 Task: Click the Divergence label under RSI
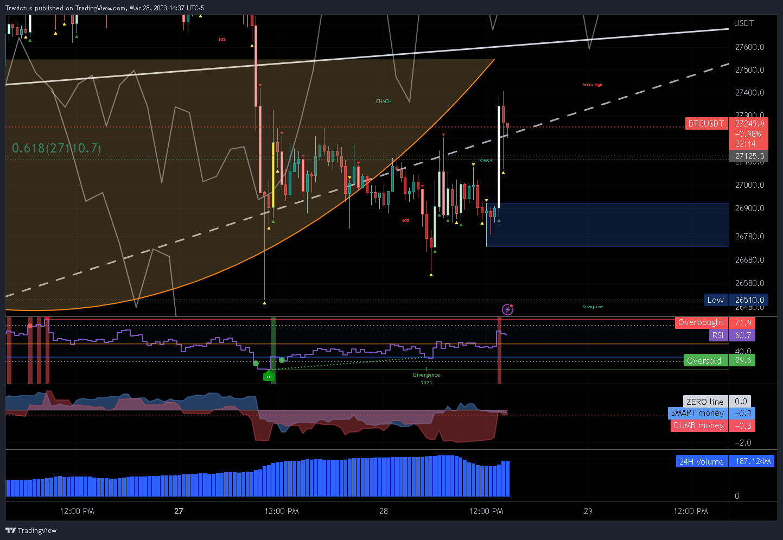click(426, 375)
